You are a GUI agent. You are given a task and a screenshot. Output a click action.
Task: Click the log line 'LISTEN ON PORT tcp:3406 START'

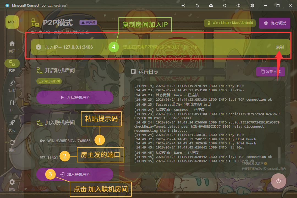(163, 118)
